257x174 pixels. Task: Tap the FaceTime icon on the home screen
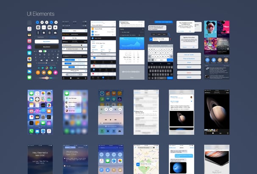pos(43,123)
